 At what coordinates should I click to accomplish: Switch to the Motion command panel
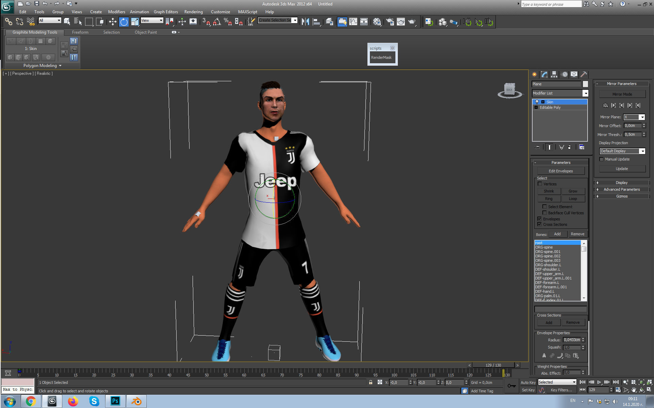point(565,74)
